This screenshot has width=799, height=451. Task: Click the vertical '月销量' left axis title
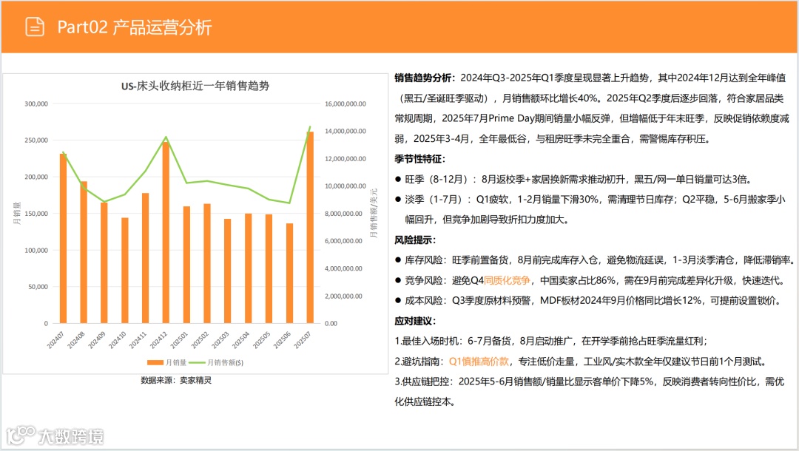17,213
